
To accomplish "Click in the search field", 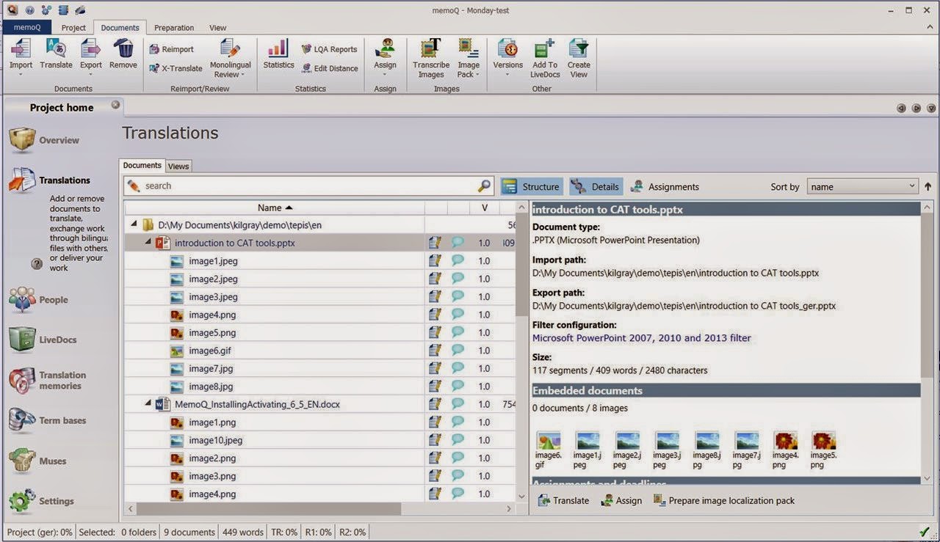I will 308,186.
